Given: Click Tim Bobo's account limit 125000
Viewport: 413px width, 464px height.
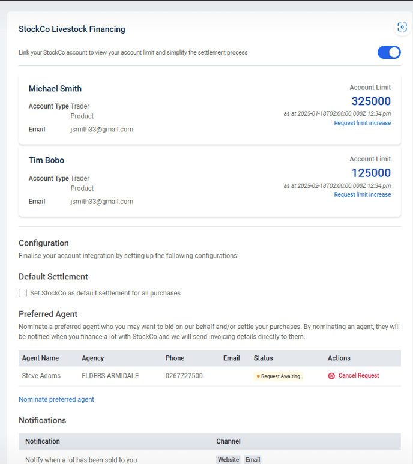Looking at the screenshot, I should coord(371,173).
